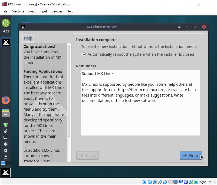217x185 pixels.
Task: Click VirtualBox USB devices status icon
Action: pos(165,182)
